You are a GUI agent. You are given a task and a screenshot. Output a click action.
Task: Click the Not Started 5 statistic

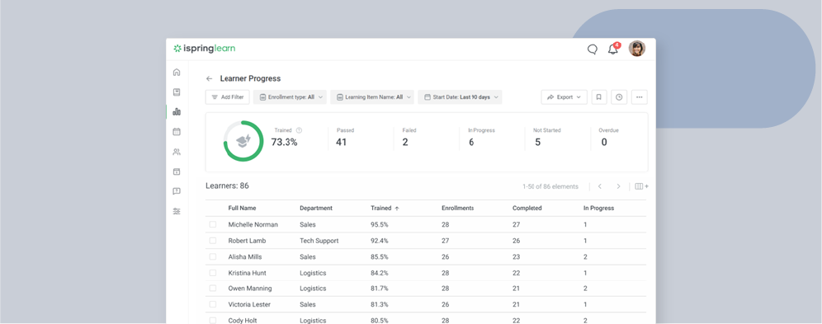point(548,138)
